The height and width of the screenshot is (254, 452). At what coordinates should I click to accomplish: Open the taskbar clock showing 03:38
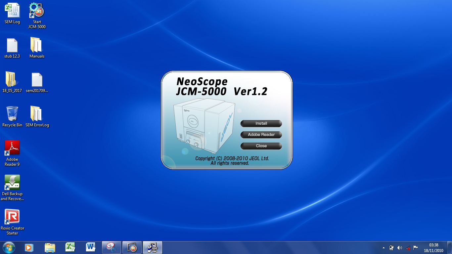[433, 248]
